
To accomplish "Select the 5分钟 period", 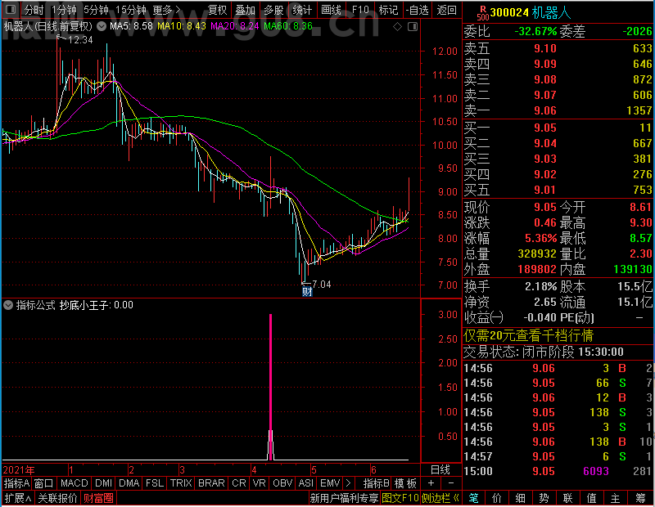I will [96, 10].
